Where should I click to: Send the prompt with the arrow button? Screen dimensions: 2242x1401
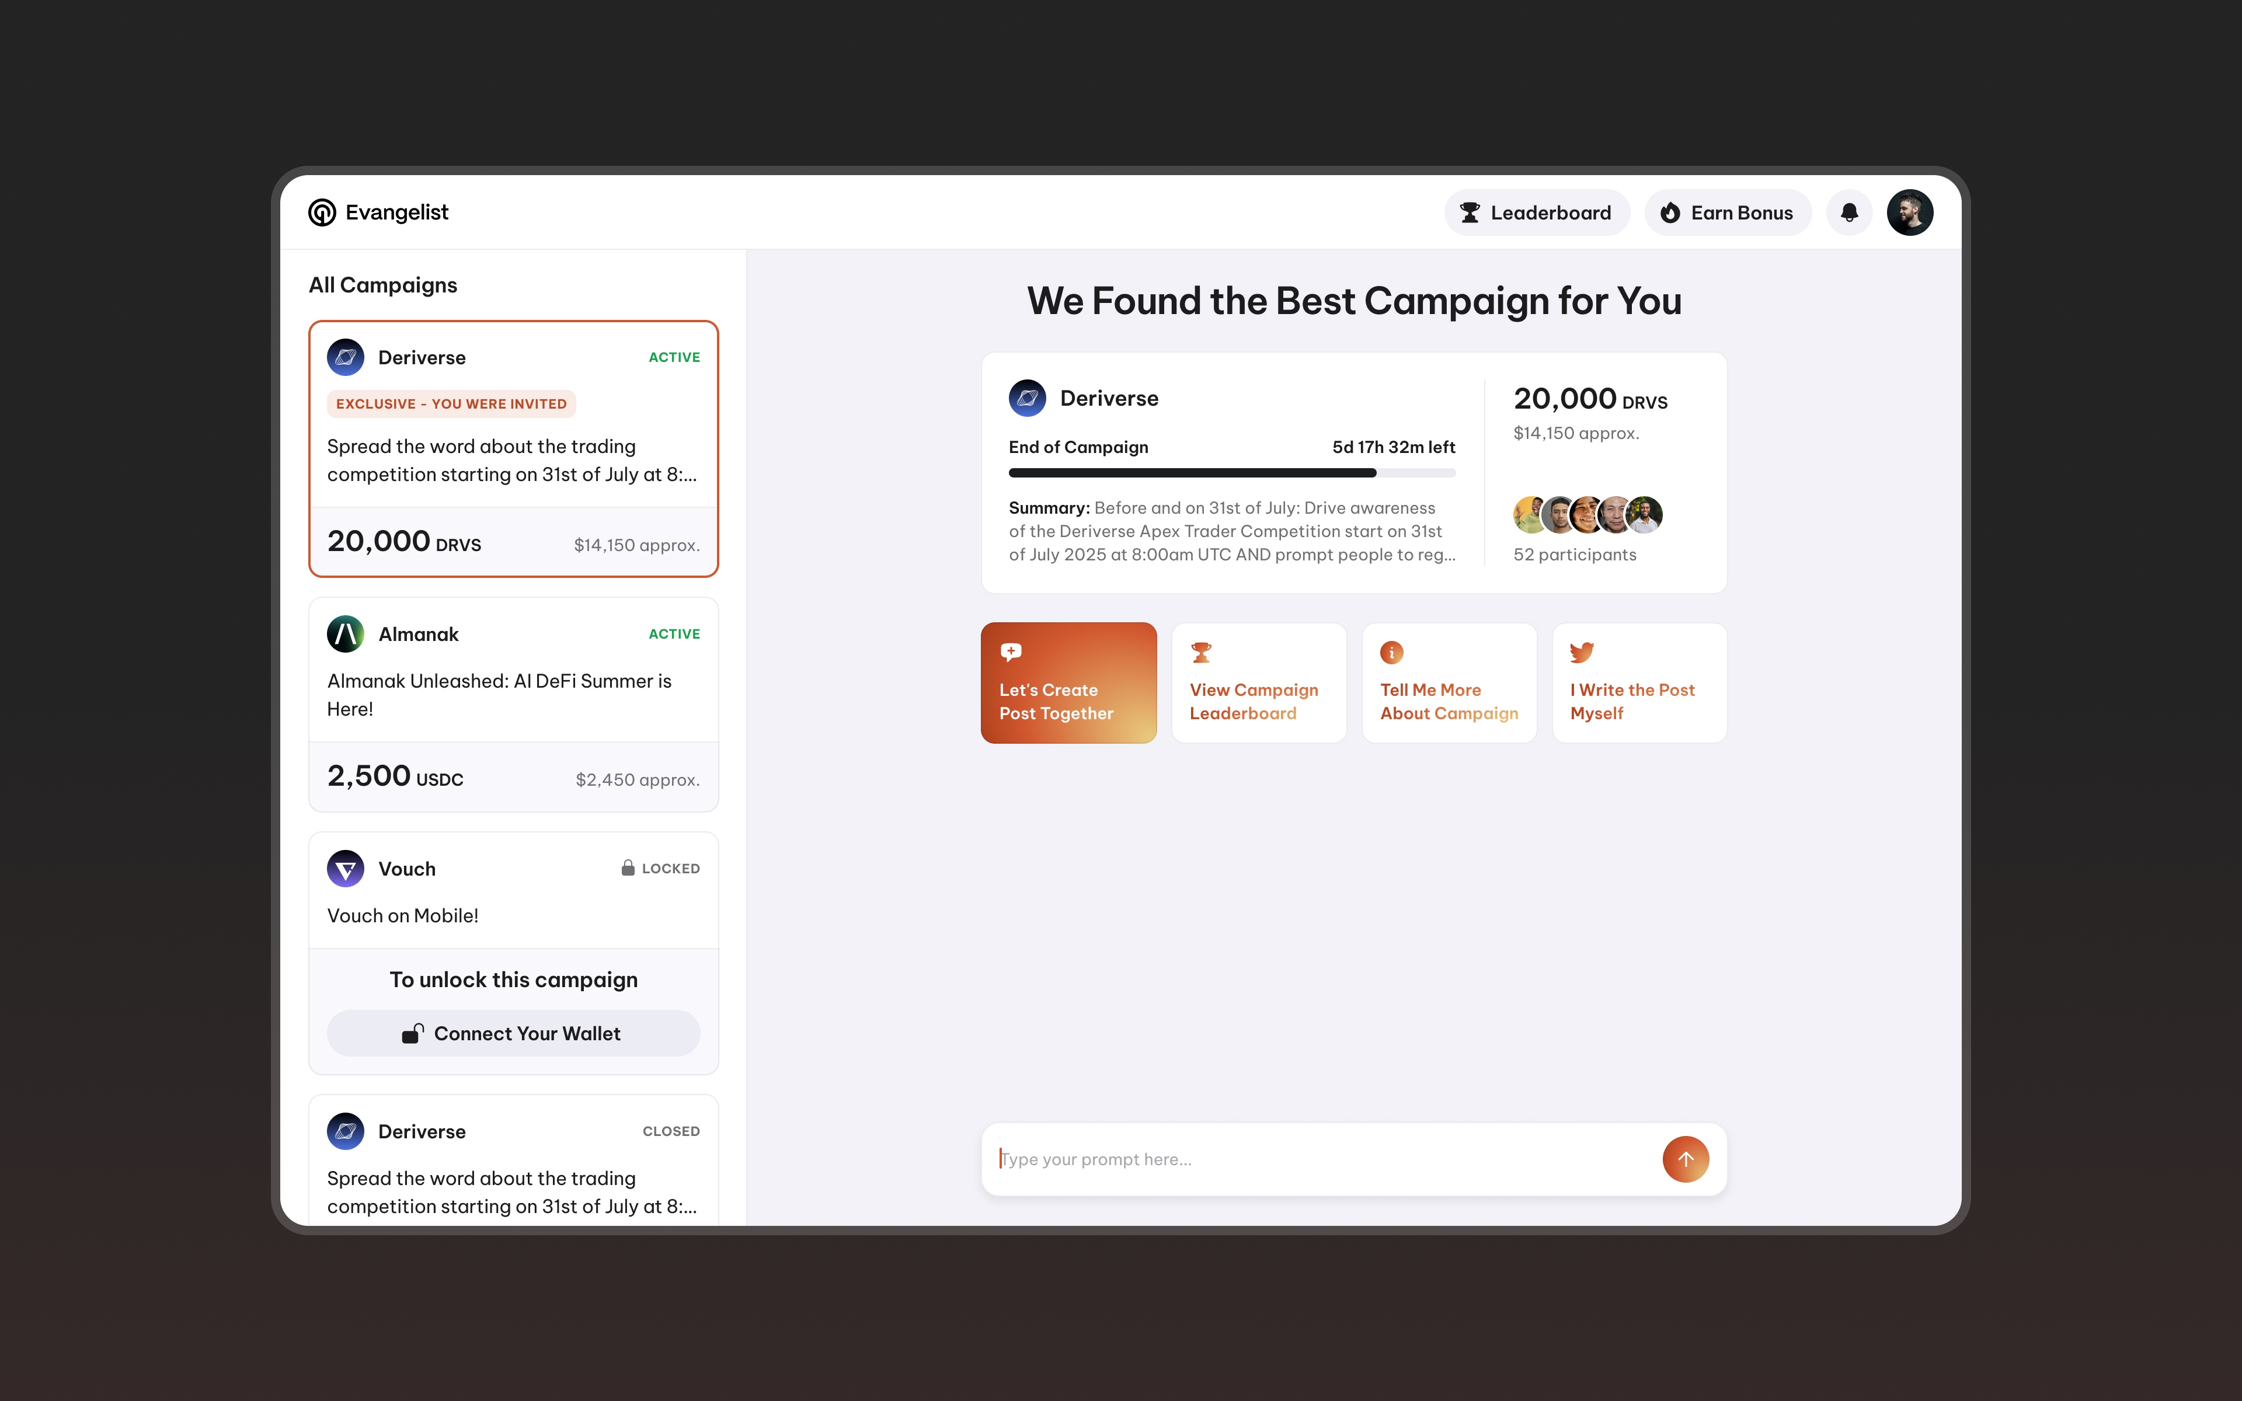click(x=1685, y=1159)
